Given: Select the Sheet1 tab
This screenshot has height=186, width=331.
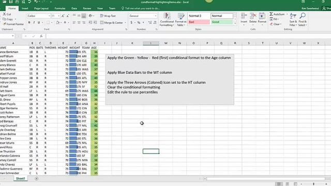Looking at the screenshot, I should pyautogui.click(x=21, y=179).
